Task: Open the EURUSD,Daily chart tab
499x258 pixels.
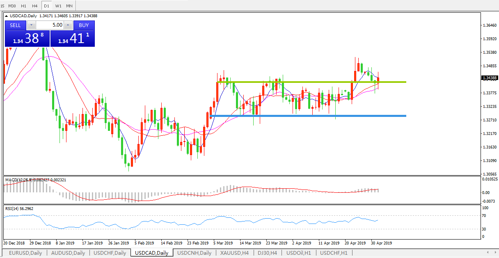Action: [25, 253]
